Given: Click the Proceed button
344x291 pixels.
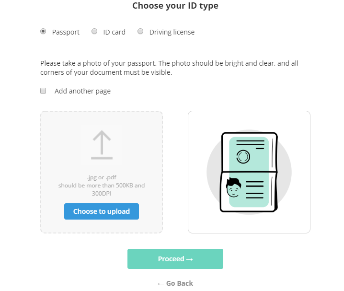Looking at the screenshot, I should point(175,259).
